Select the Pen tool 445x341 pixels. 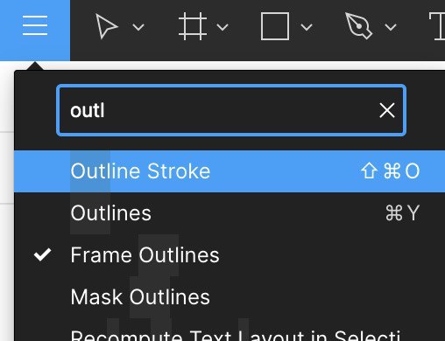click(358, 25)
